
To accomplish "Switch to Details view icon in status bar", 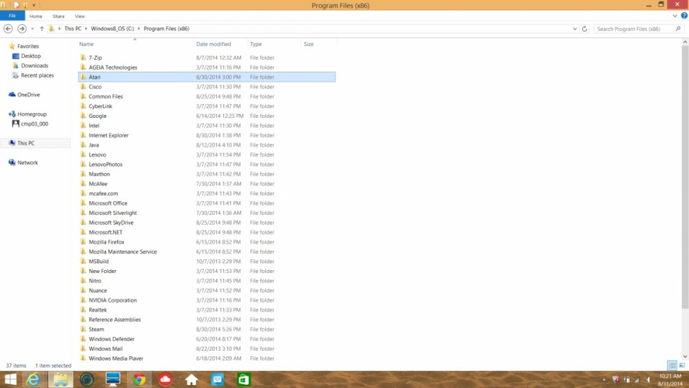I will pos(672,365).
